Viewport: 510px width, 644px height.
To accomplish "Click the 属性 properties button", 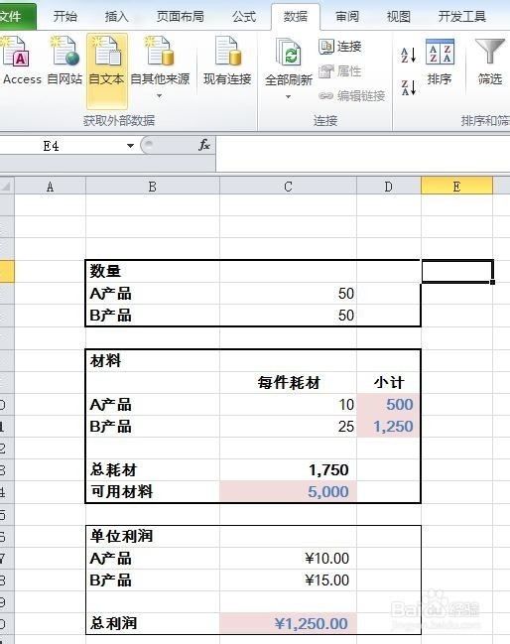I will click(x=339, y=71).
